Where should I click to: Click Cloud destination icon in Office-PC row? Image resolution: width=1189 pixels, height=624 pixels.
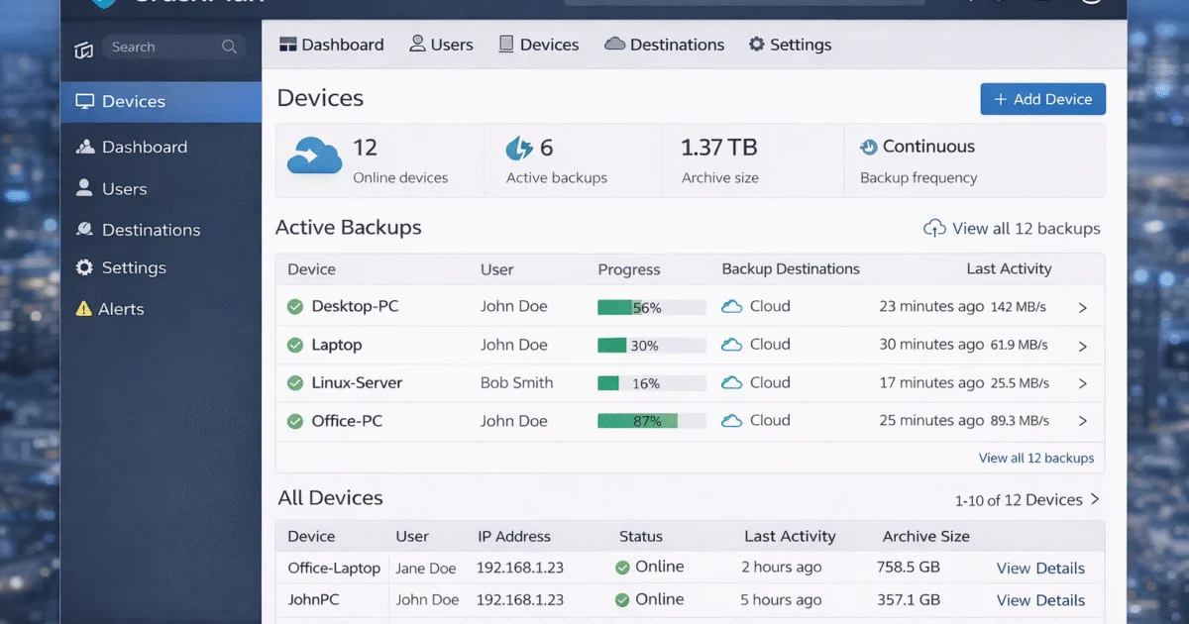(732, 421)
